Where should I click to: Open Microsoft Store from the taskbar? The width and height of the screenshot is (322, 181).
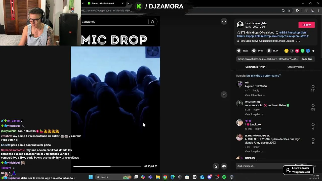187,177
